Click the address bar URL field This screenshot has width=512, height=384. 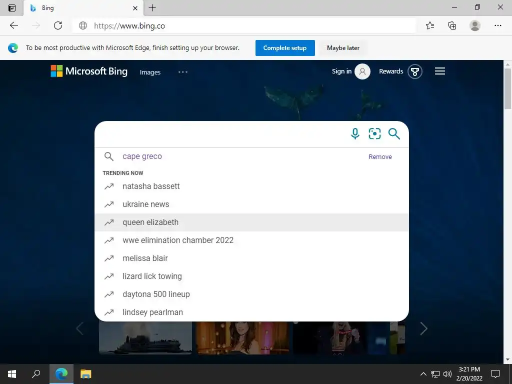pos(243,25)
